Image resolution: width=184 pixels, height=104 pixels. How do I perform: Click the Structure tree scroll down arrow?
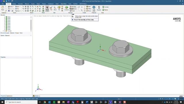pyautogui.click(x=31, y=31)
